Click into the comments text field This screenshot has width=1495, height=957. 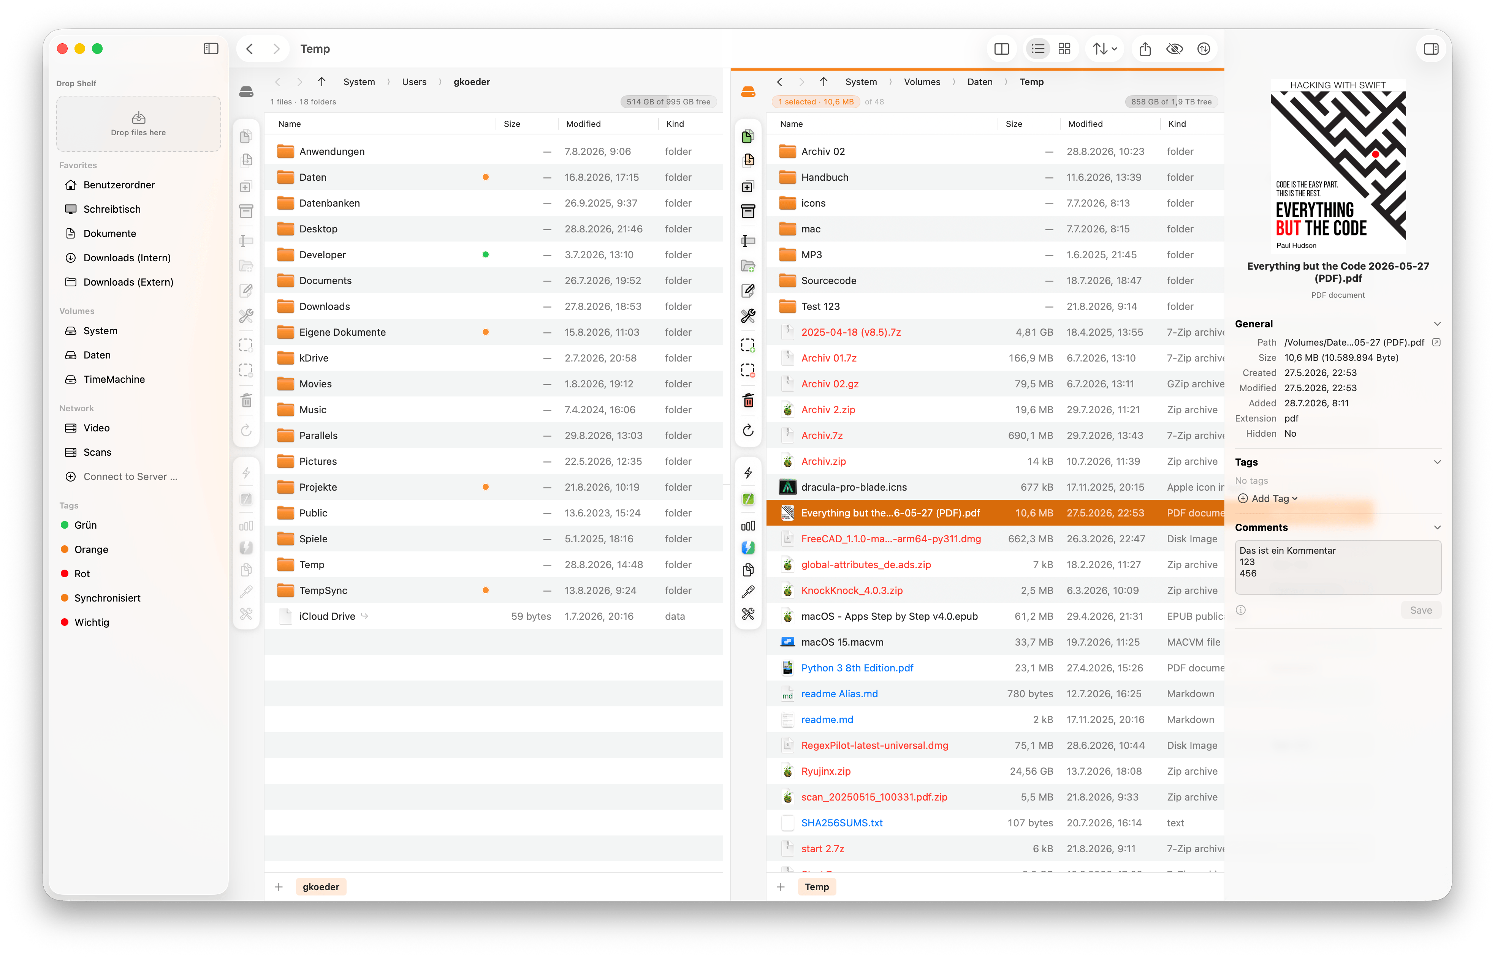[x=1338, y=567]
